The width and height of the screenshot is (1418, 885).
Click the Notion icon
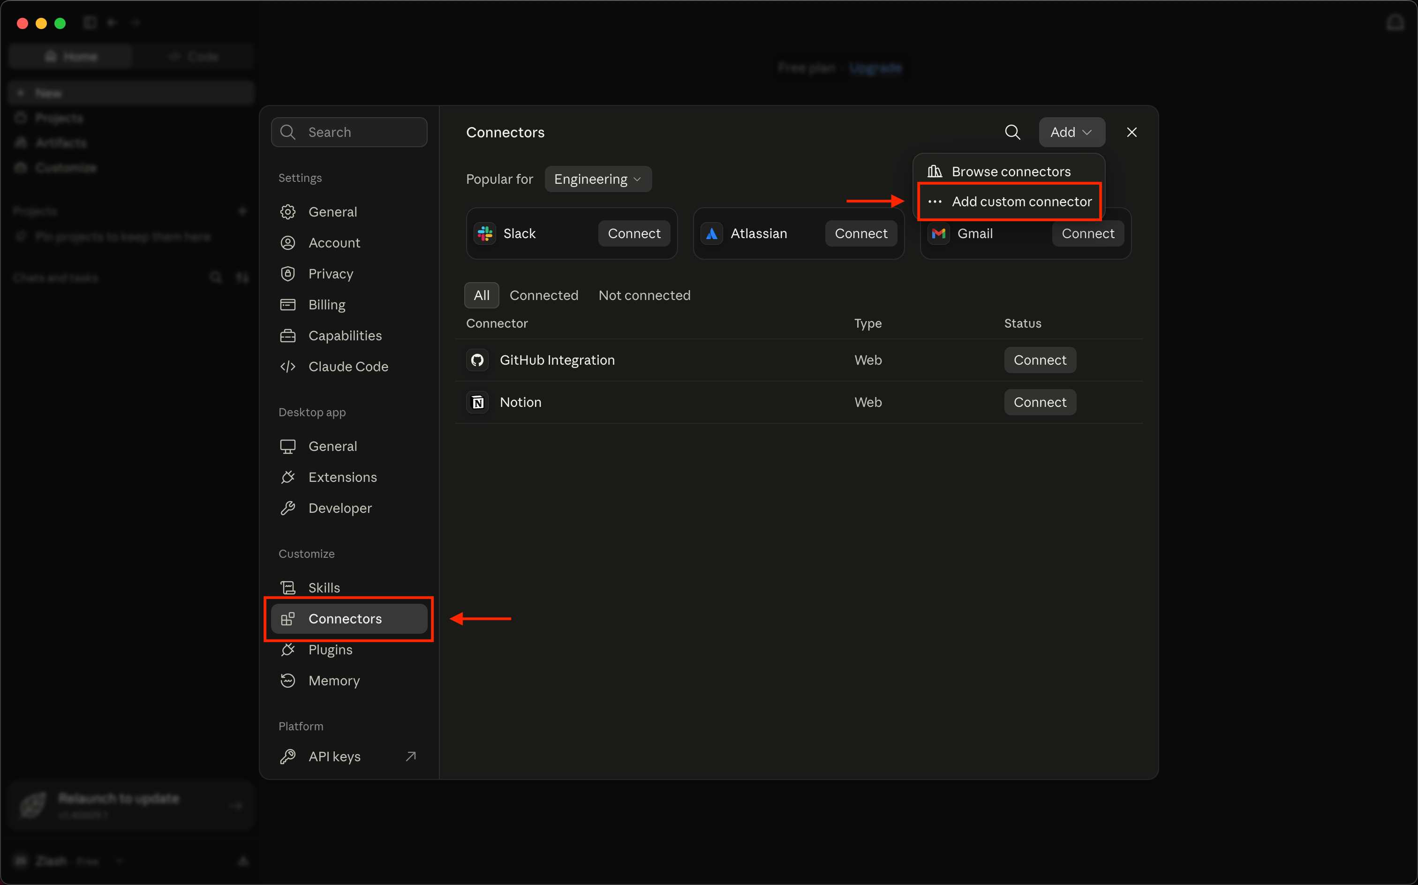[477, 402]
